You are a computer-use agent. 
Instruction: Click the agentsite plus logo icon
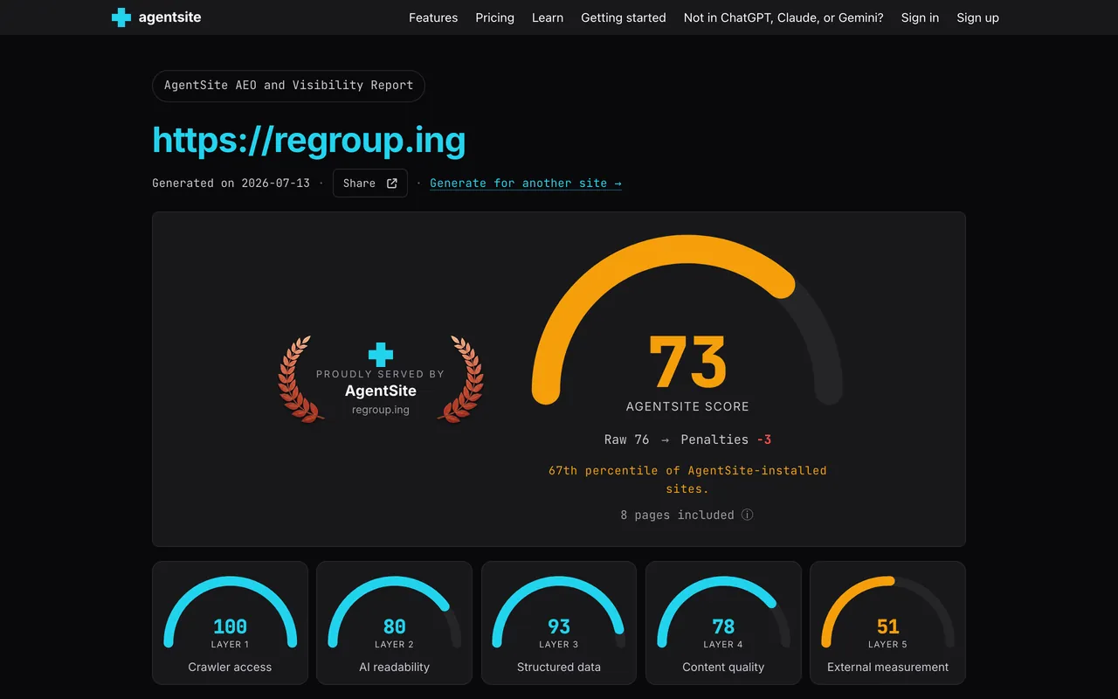click(x=121, y=17)
